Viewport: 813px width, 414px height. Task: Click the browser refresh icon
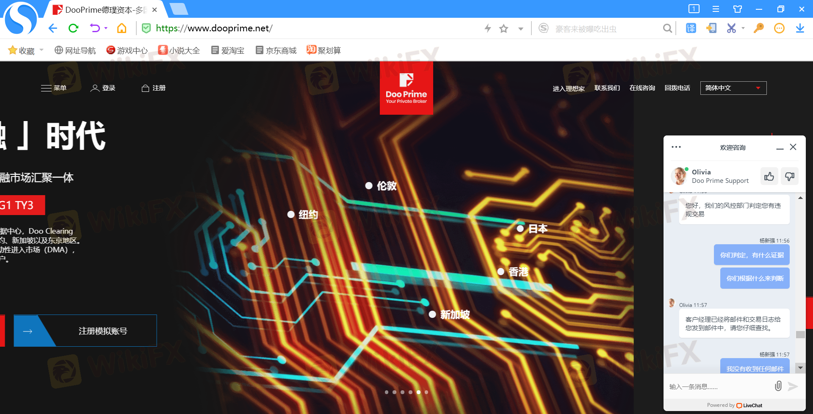pos(73,28)
